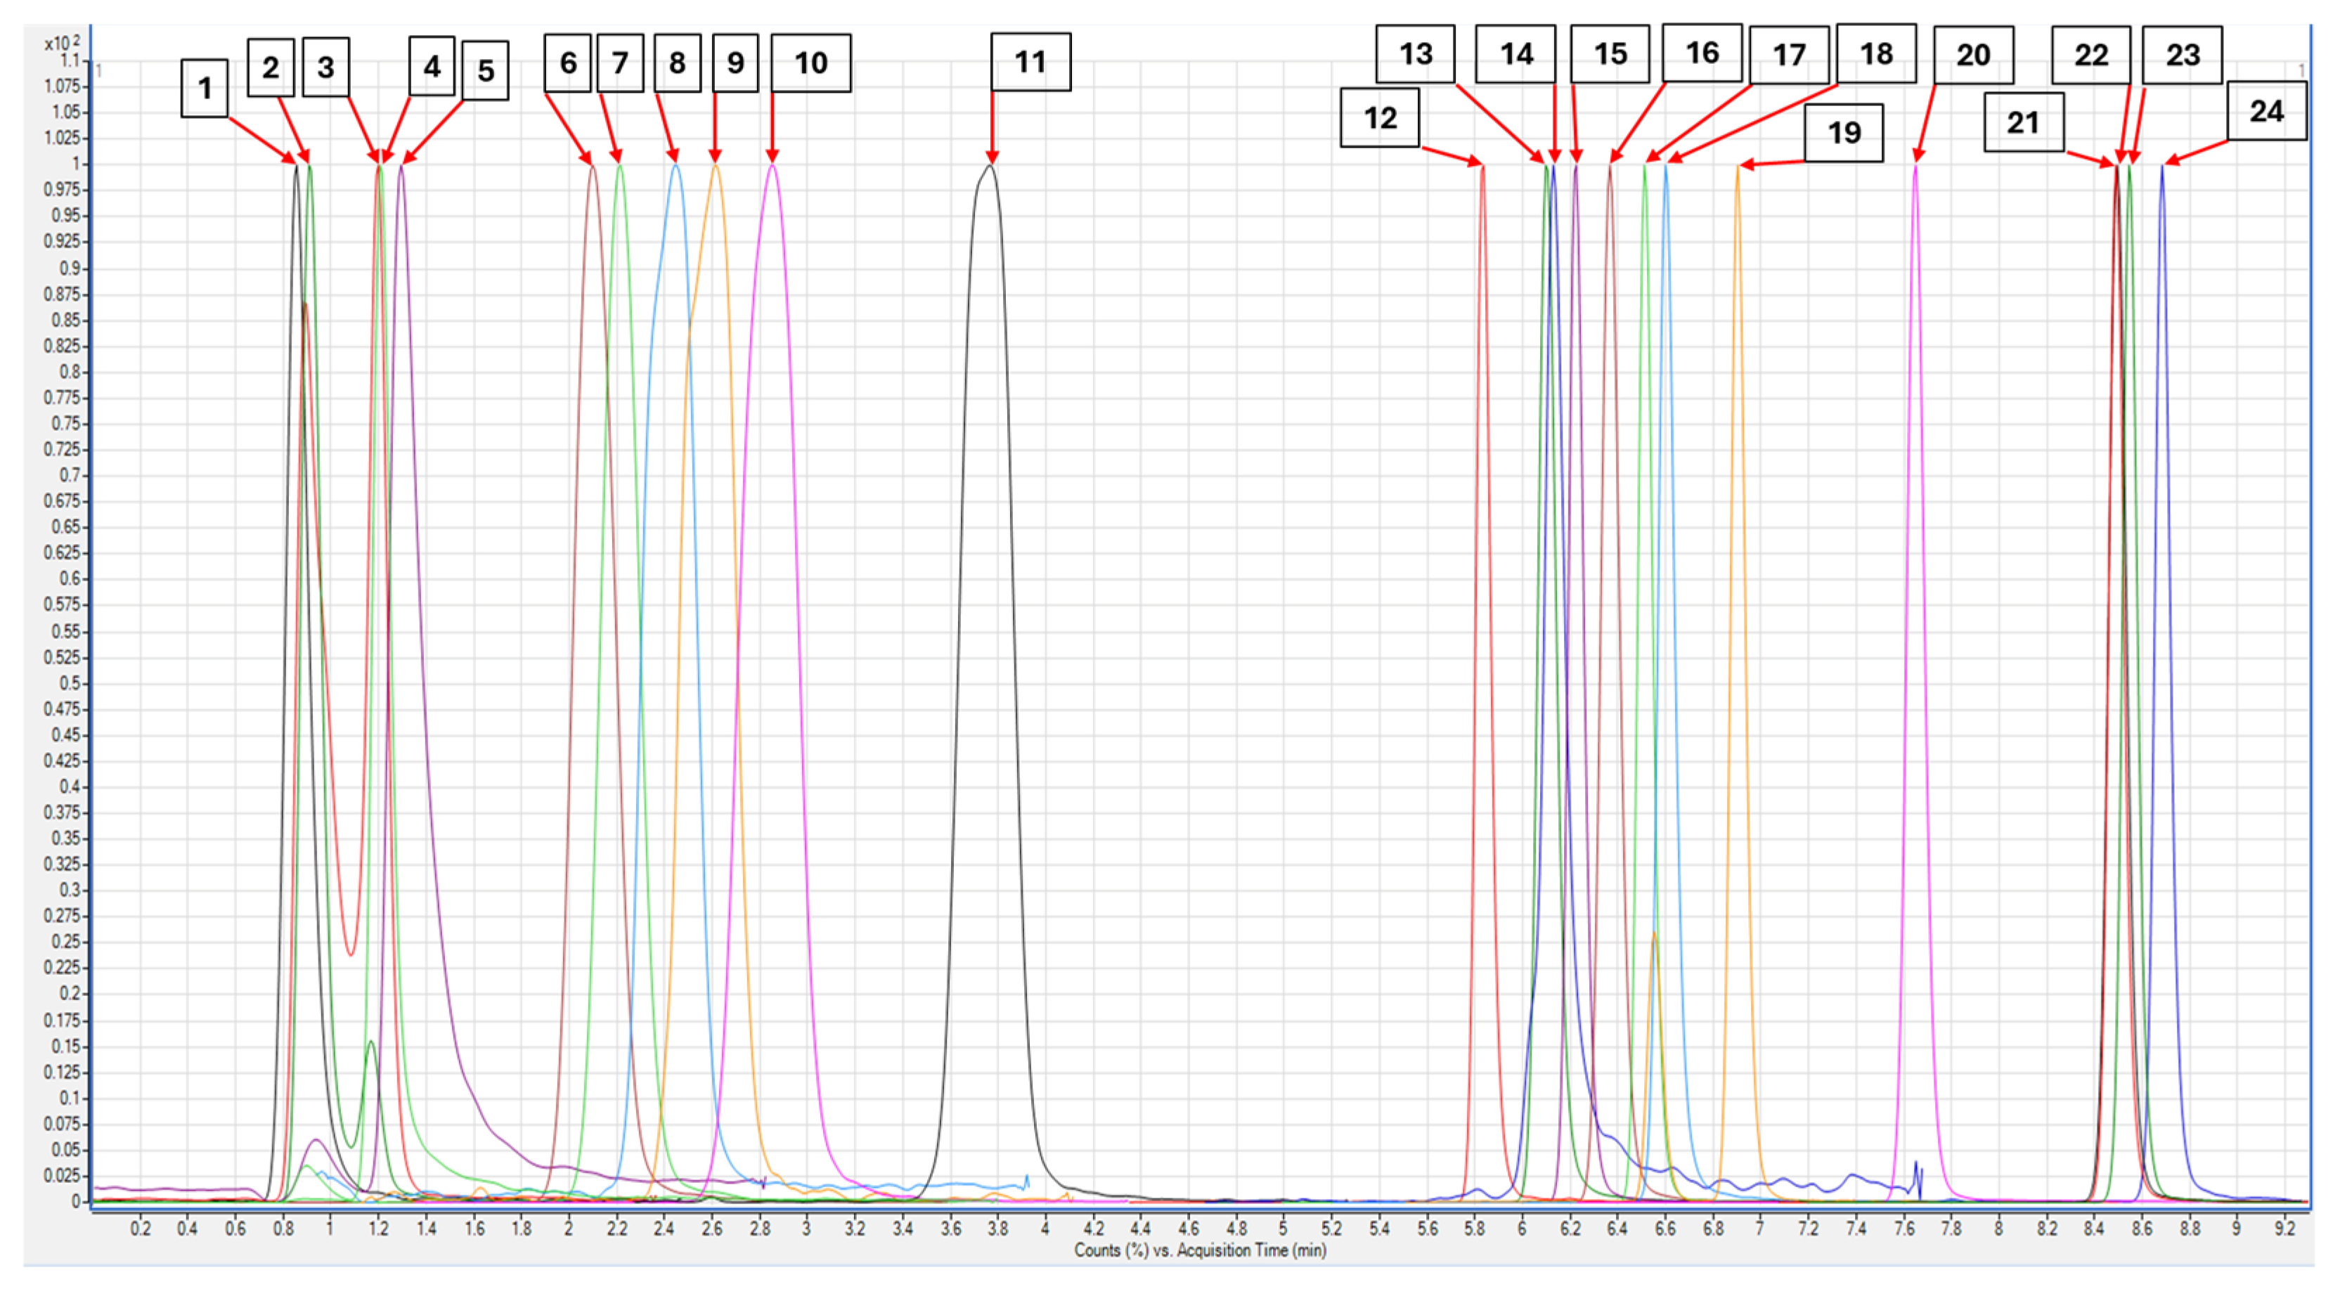Select the label box numbered 5

click(x=485, y=70)
